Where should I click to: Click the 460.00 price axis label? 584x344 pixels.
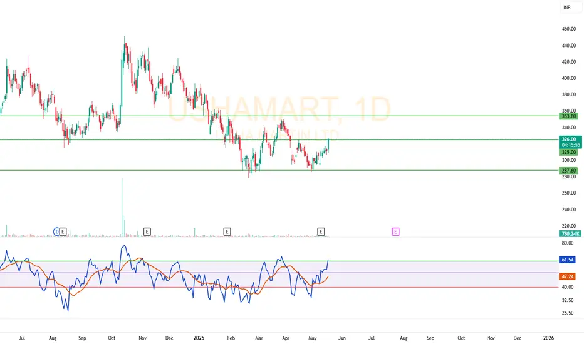569,29
